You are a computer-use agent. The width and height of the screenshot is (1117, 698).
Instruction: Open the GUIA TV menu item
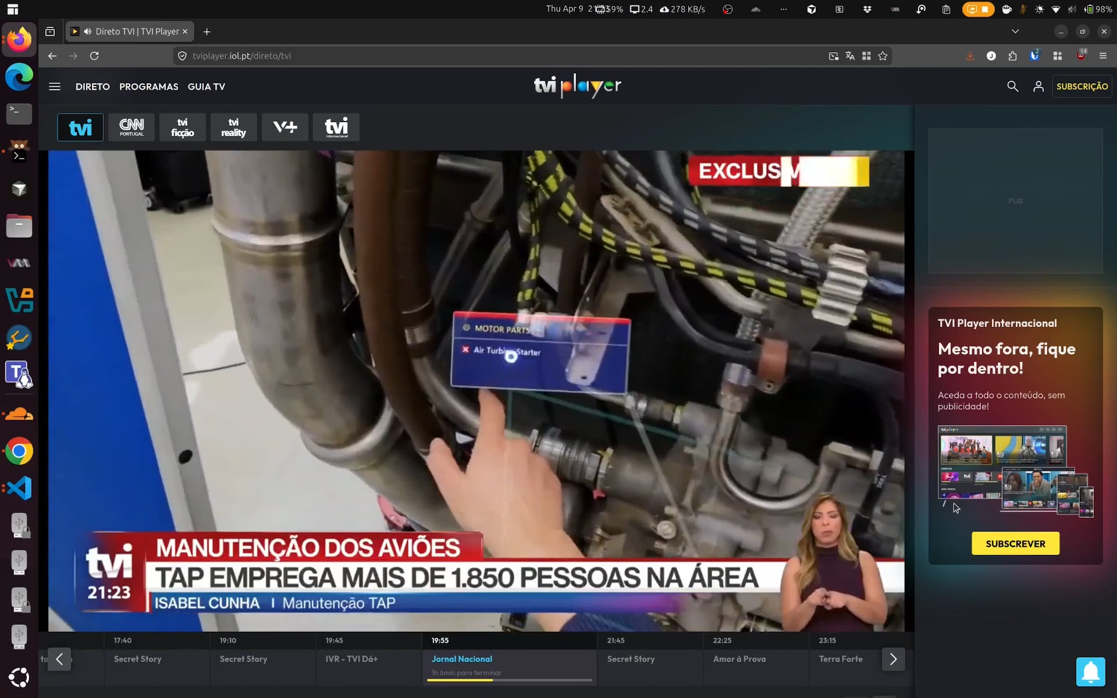click(207, 87)
